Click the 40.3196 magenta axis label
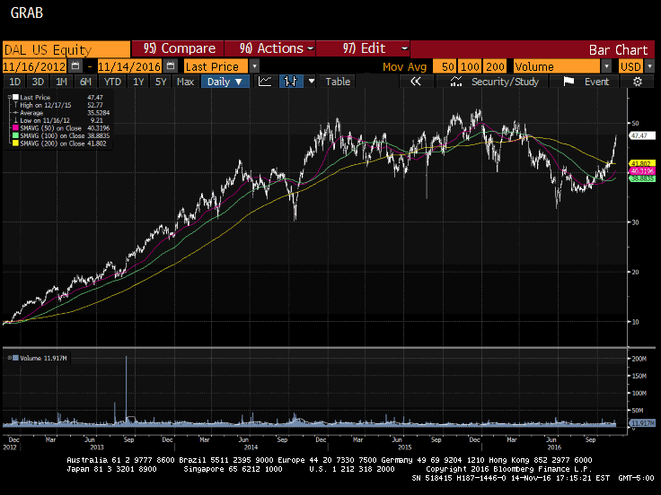 [642, 171]
